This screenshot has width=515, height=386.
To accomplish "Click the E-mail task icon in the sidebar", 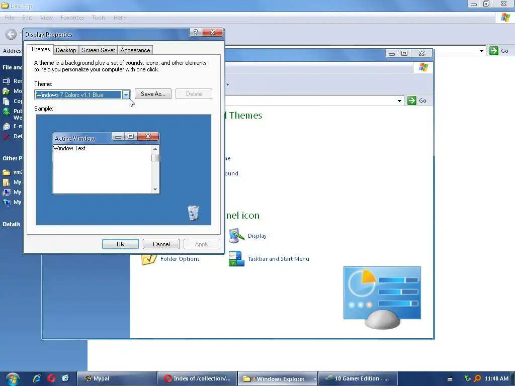I will click(x=6, y=126).
